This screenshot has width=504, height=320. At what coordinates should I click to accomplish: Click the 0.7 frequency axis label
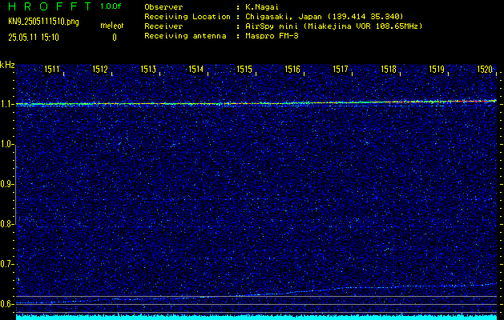pyautogui.click(x=6, y=264)
